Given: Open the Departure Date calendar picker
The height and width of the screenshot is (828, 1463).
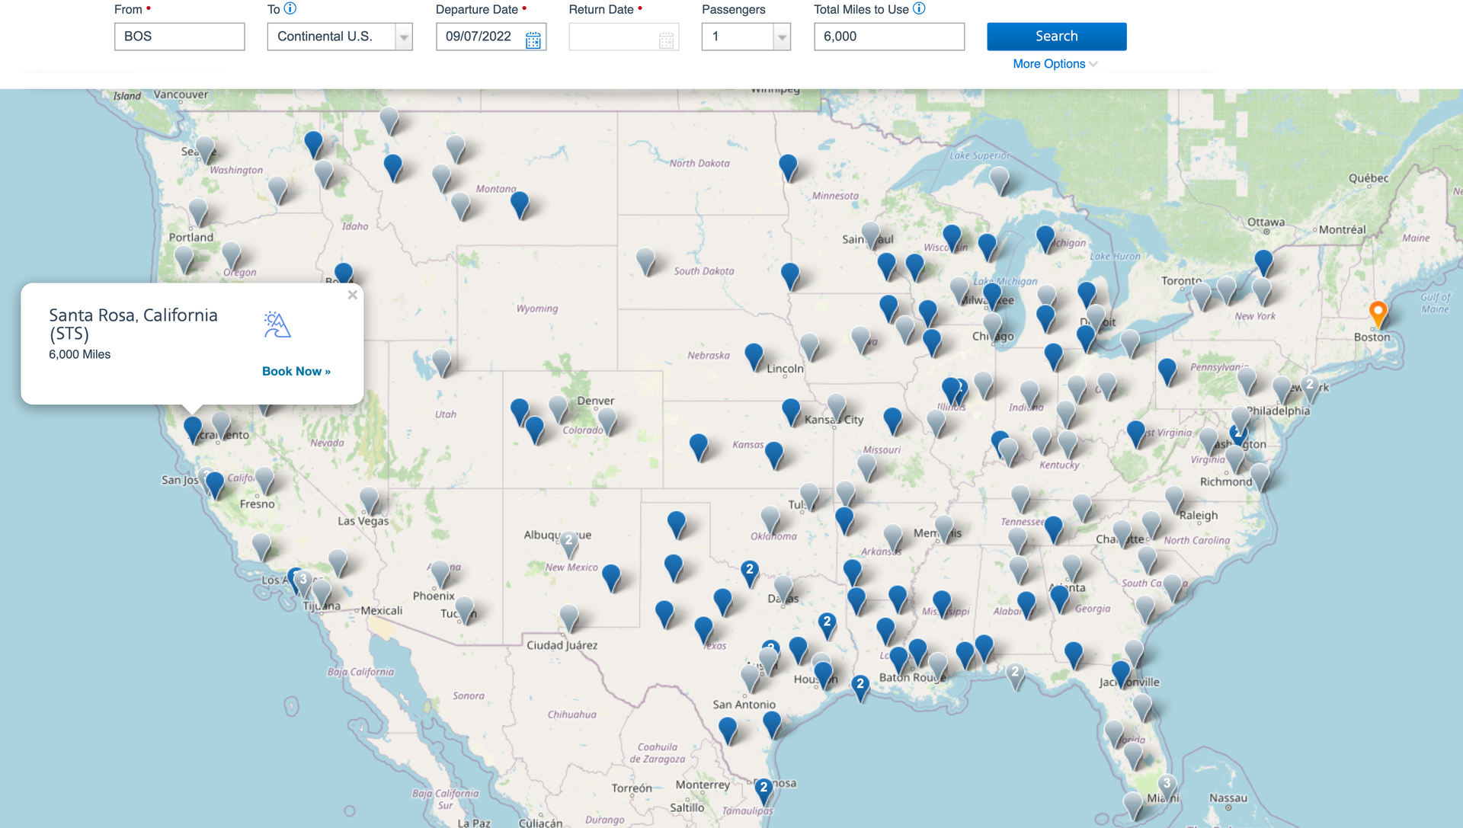Looking at the screenshot, I should point(533,40).
